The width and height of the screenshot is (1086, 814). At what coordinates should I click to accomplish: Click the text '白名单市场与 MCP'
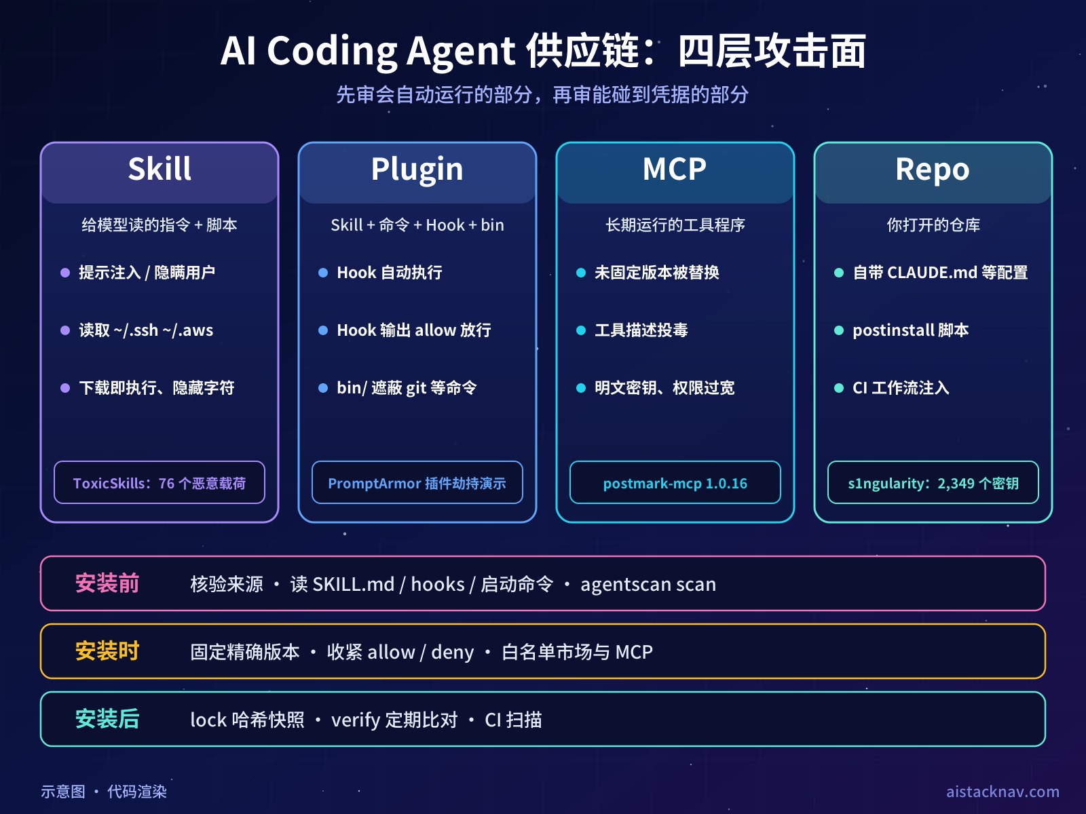tap(577, 653)
